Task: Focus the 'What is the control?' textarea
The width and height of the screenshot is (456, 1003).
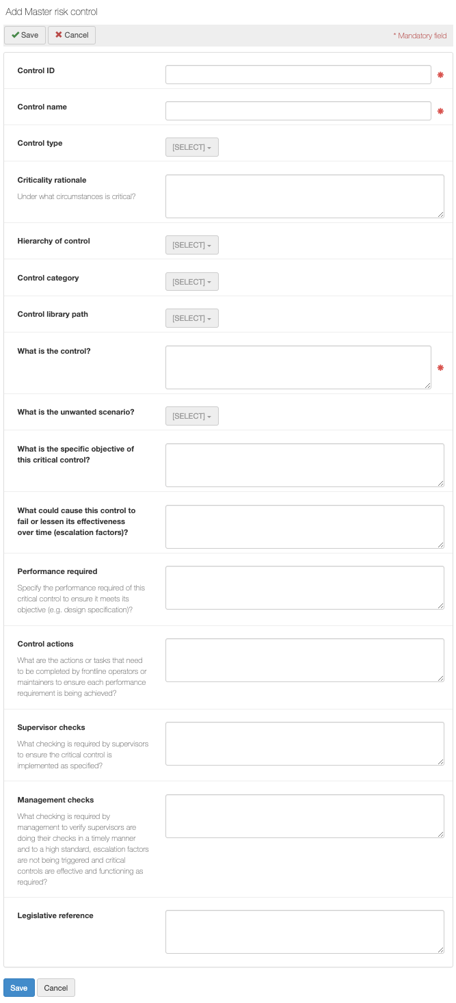Action: (x=298, y=367)
